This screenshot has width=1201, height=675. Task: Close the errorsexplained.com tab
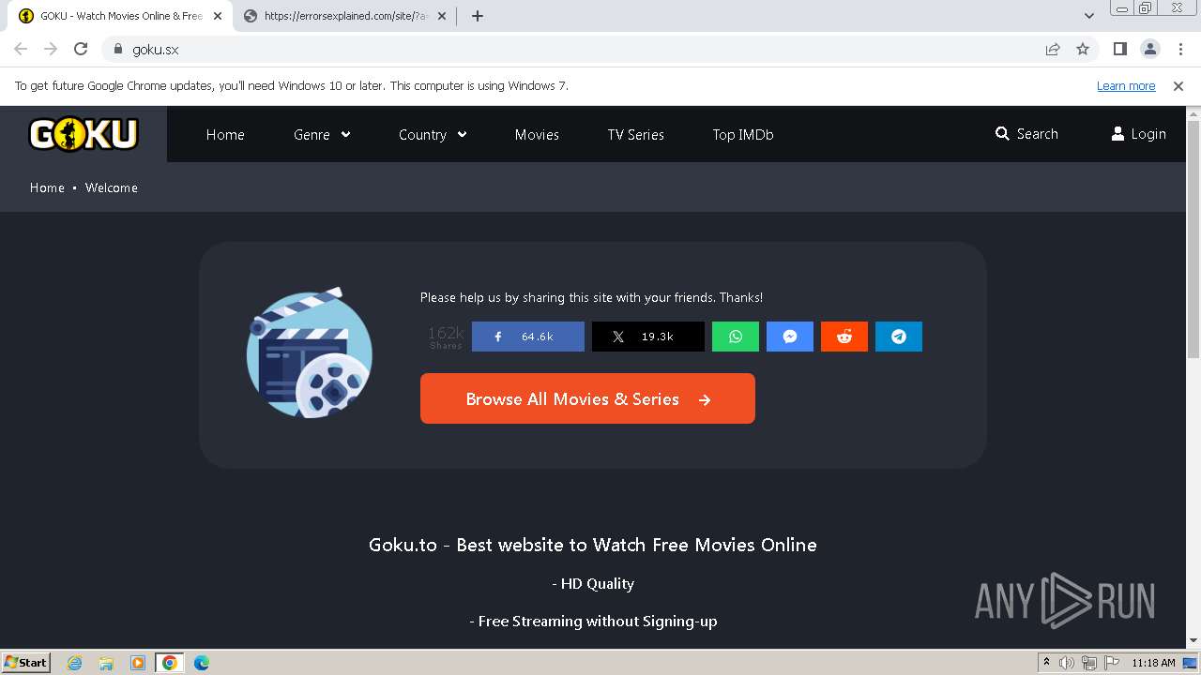click(x=442, y=16)
